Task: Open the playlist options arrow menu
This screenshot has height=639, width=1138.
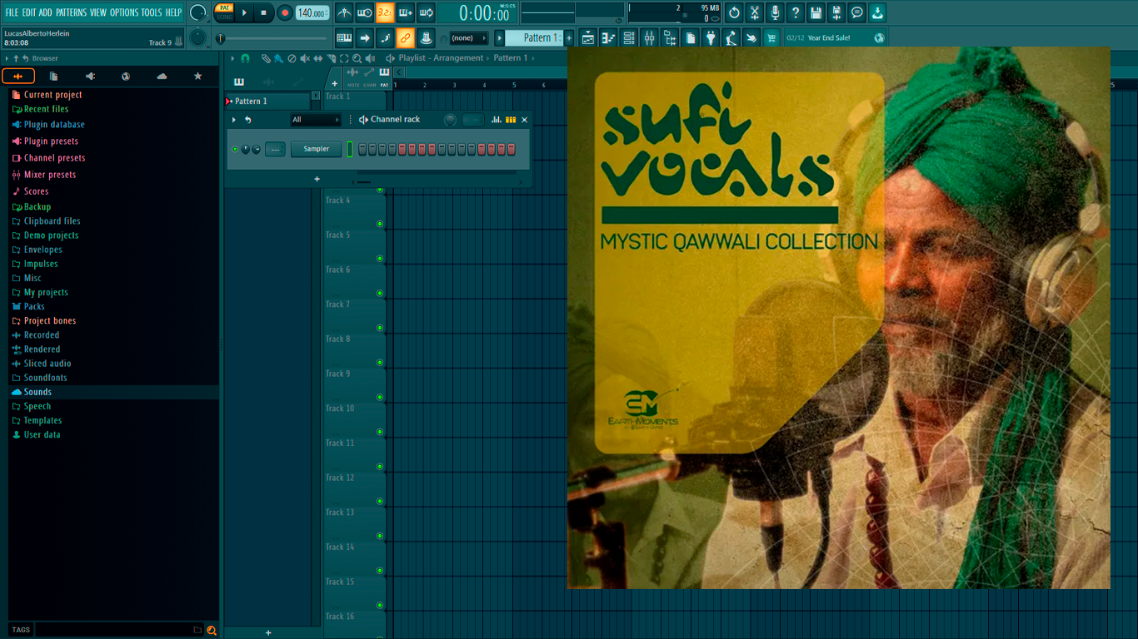Action: click(233, 58)
